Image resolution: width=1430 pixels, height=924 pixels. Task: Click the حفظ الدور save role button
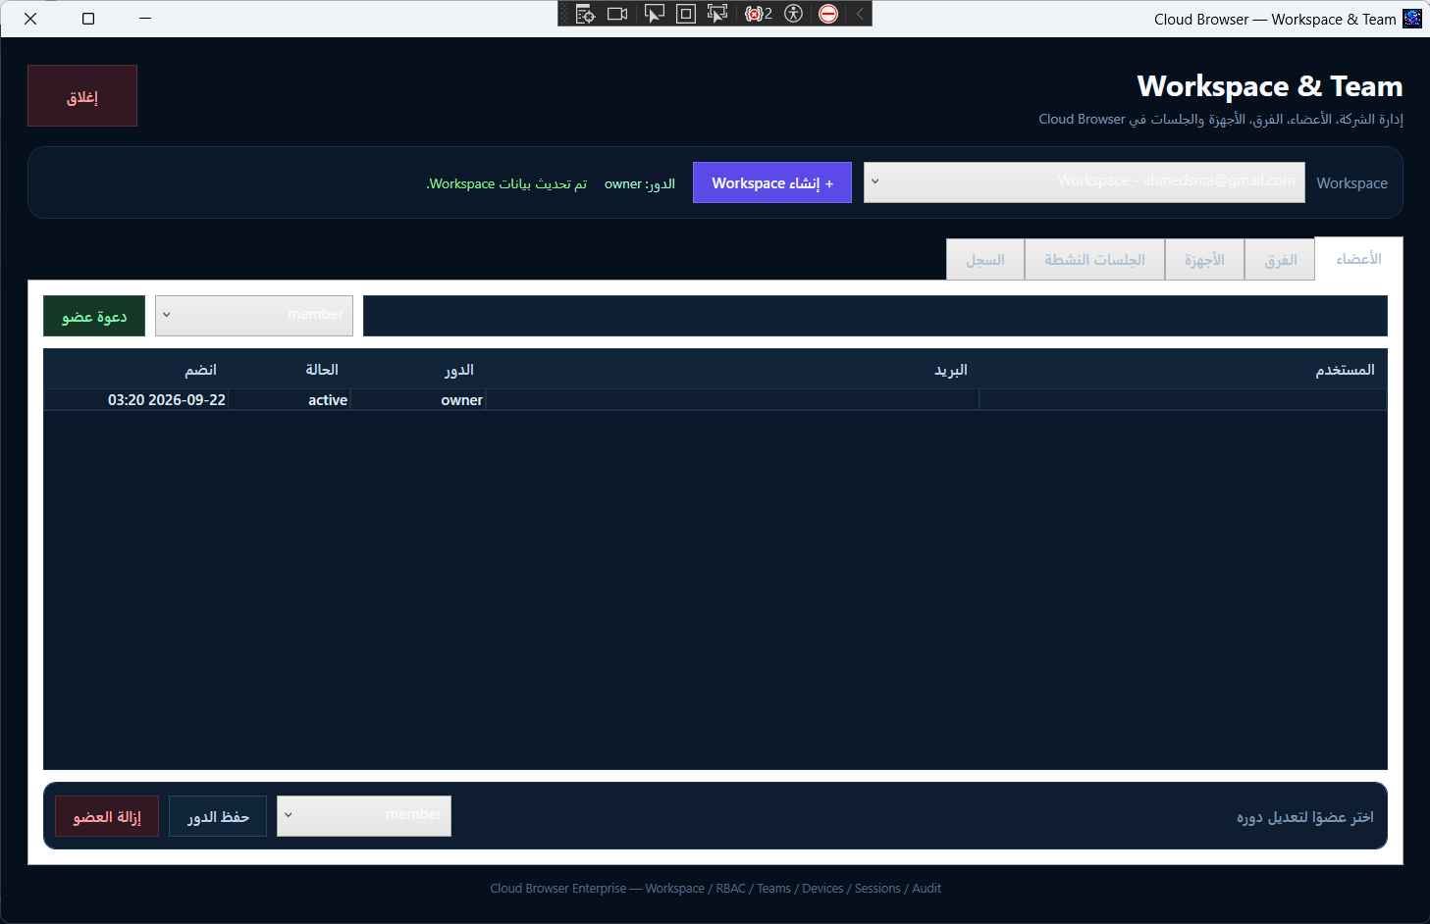pyautogui.click(x=218, y=816)
